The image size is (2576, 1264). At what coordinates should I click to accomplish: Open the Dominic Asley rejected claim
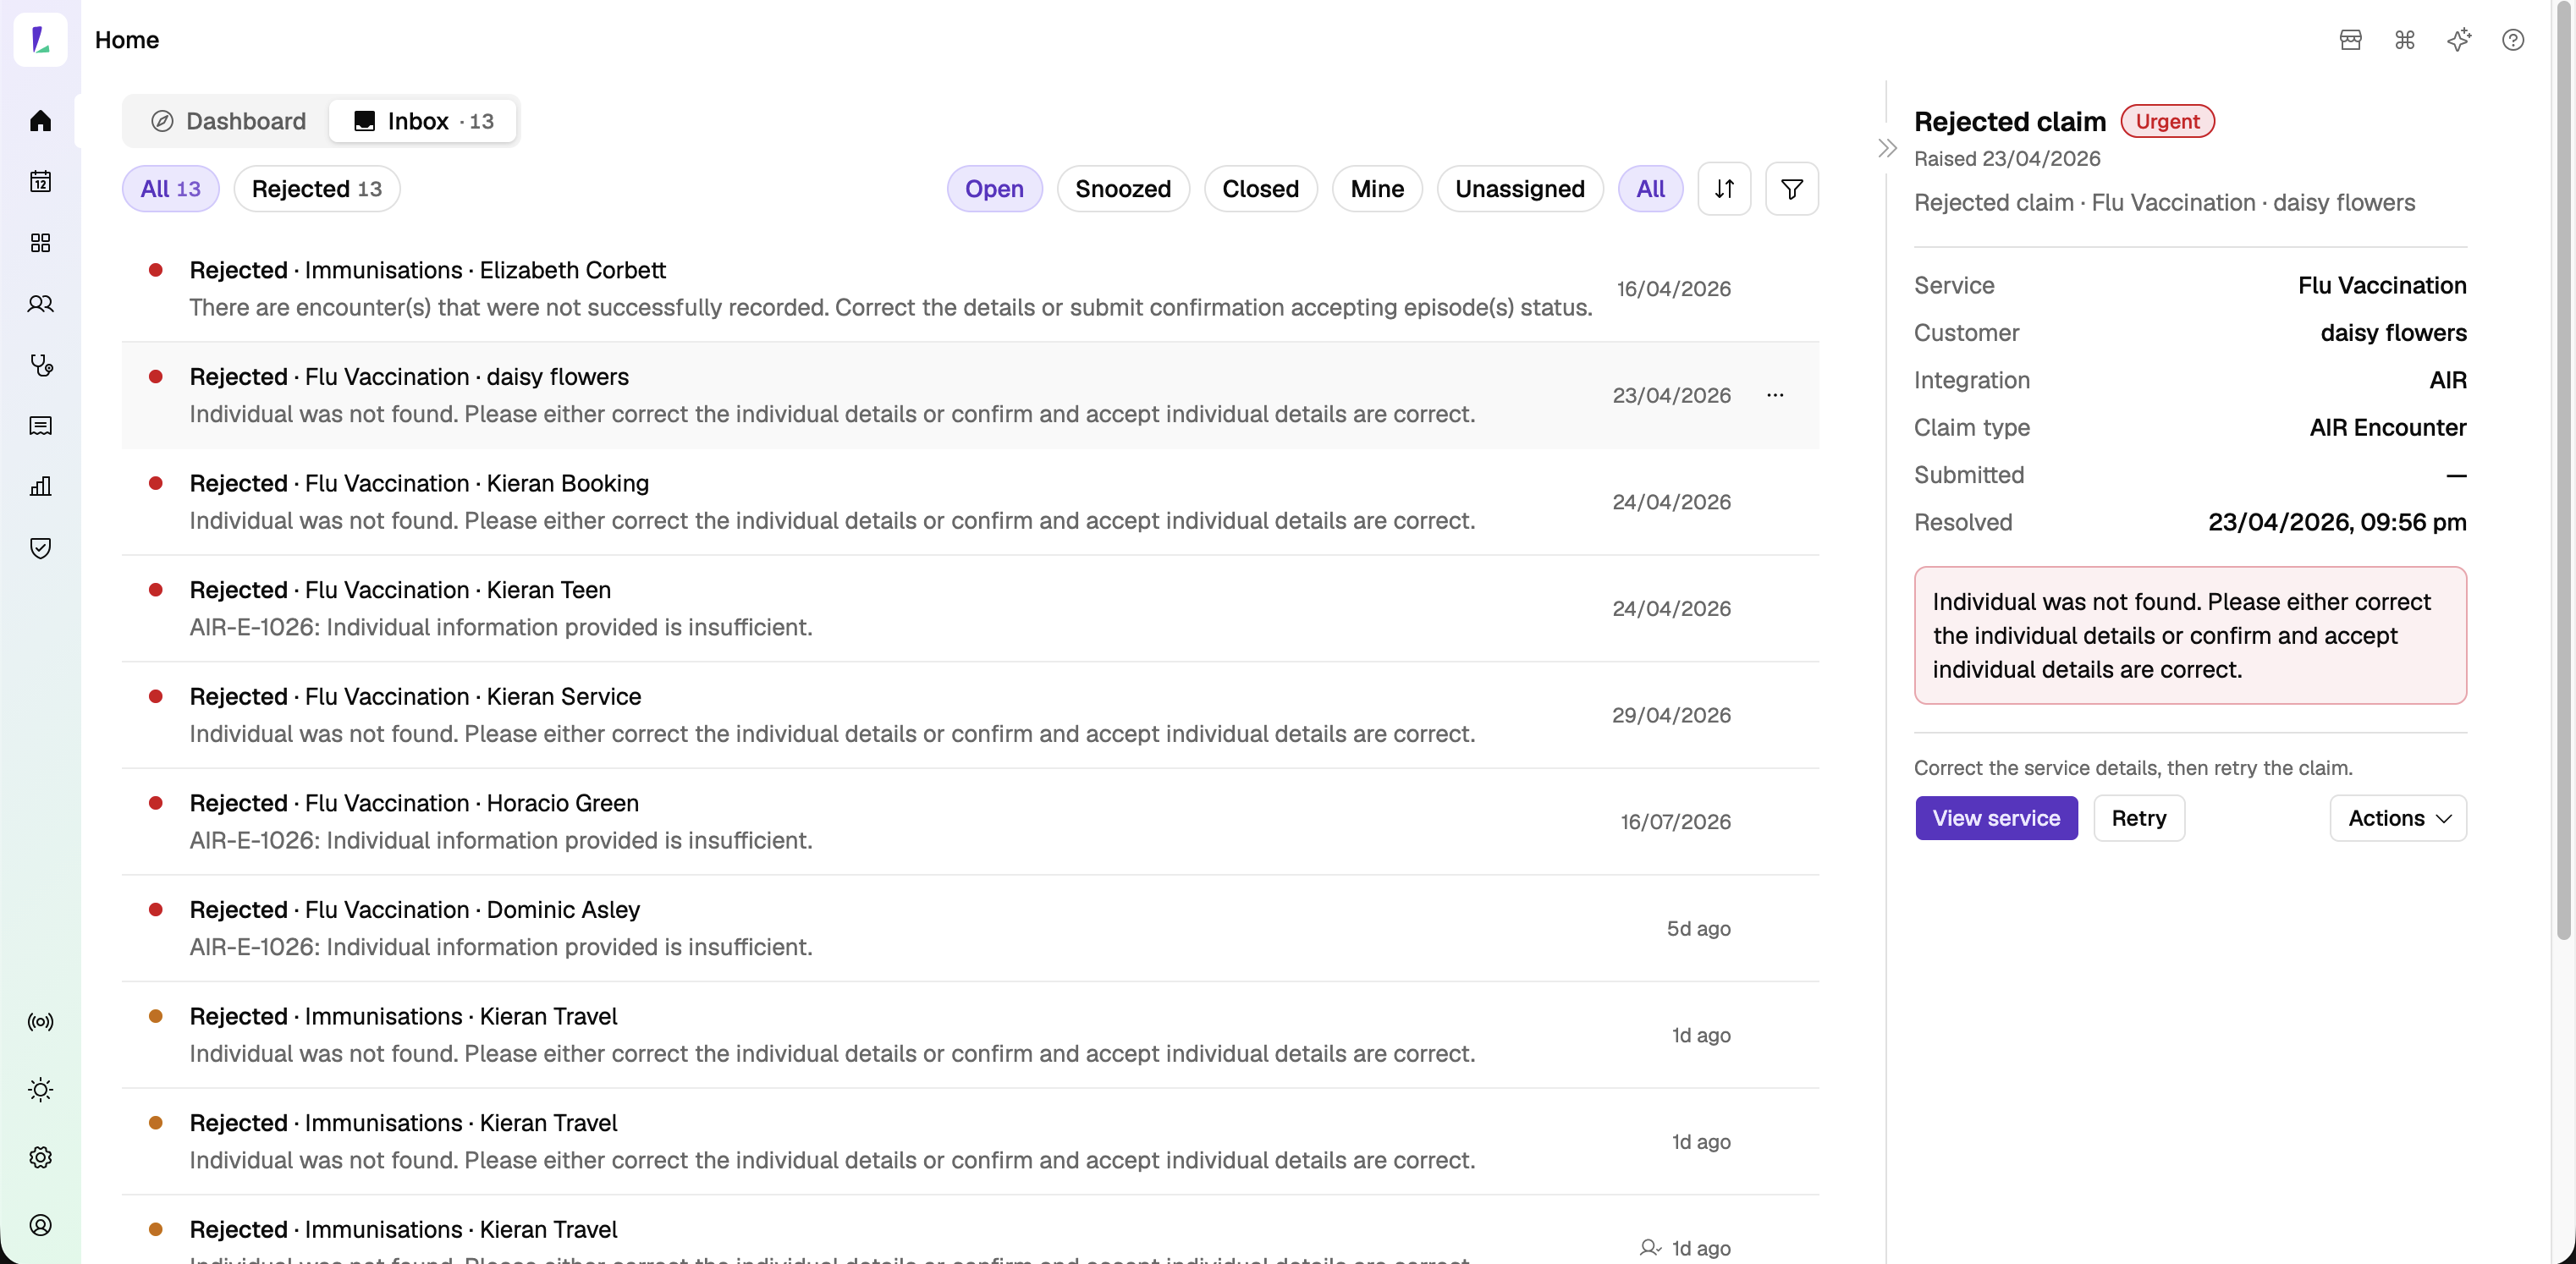[x=970, y=928]
